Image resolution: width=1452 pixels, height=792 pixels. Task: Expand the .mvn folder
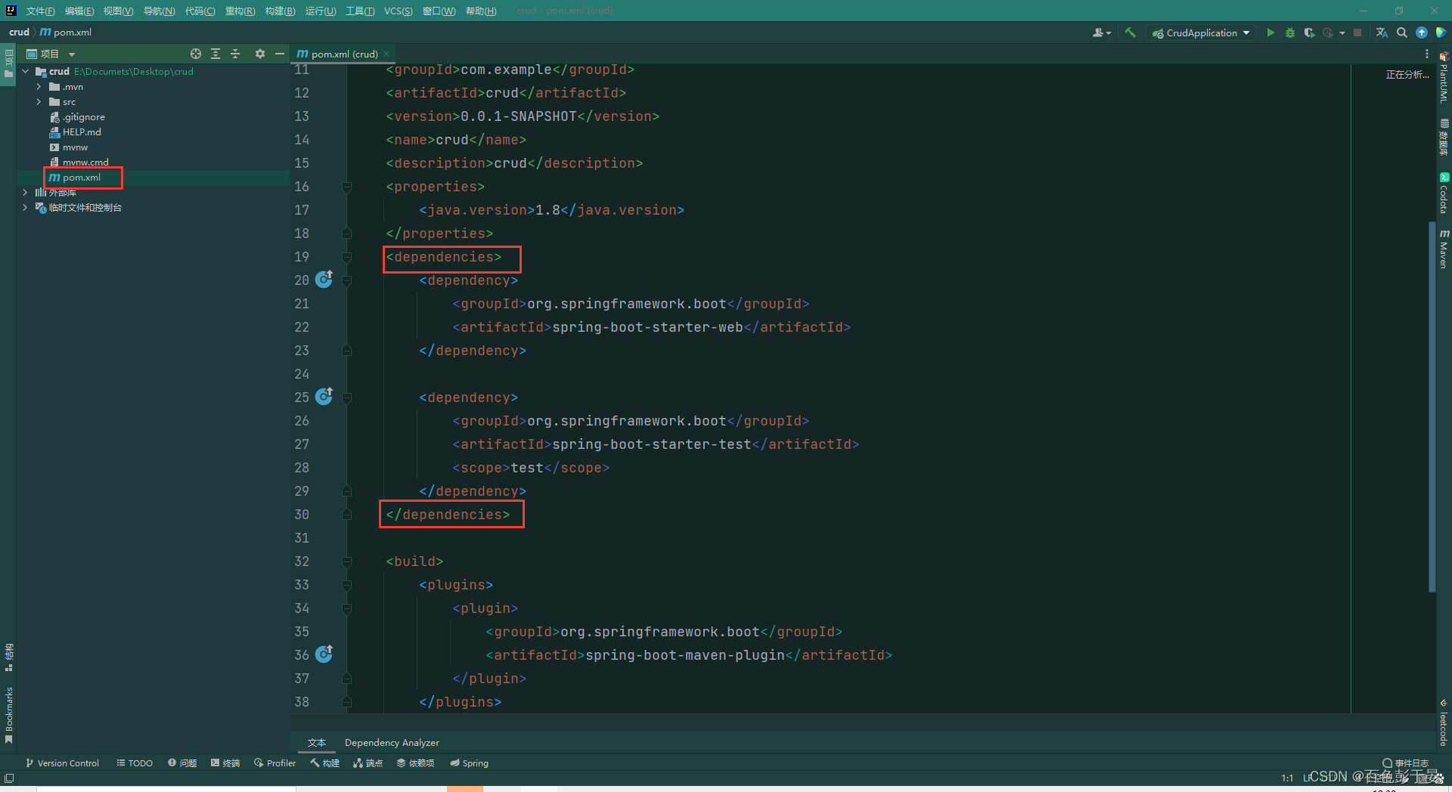pyautogui.click(x=39, y=87)
